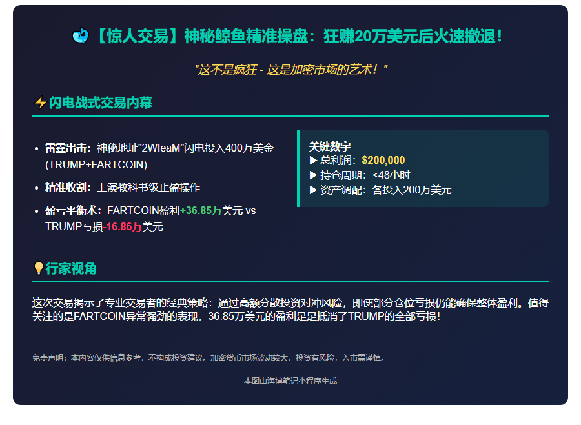
Task: Click the disclaimer line 免责声明
Action: 210,358
